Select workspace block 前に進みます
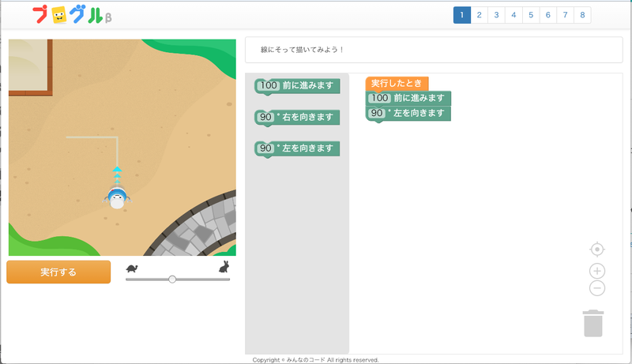Image resolution: width=632 pixels, height=364 pixels. [x=408, y=98]
